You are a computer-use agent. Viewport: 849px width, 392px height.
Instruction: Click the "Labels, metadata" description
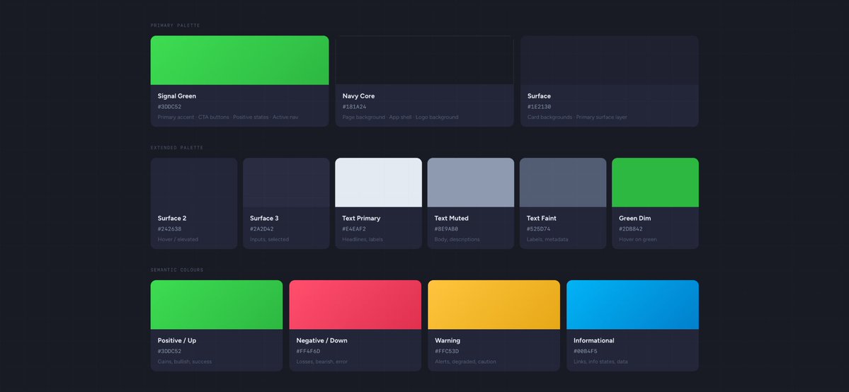click(x=547, y=239)
